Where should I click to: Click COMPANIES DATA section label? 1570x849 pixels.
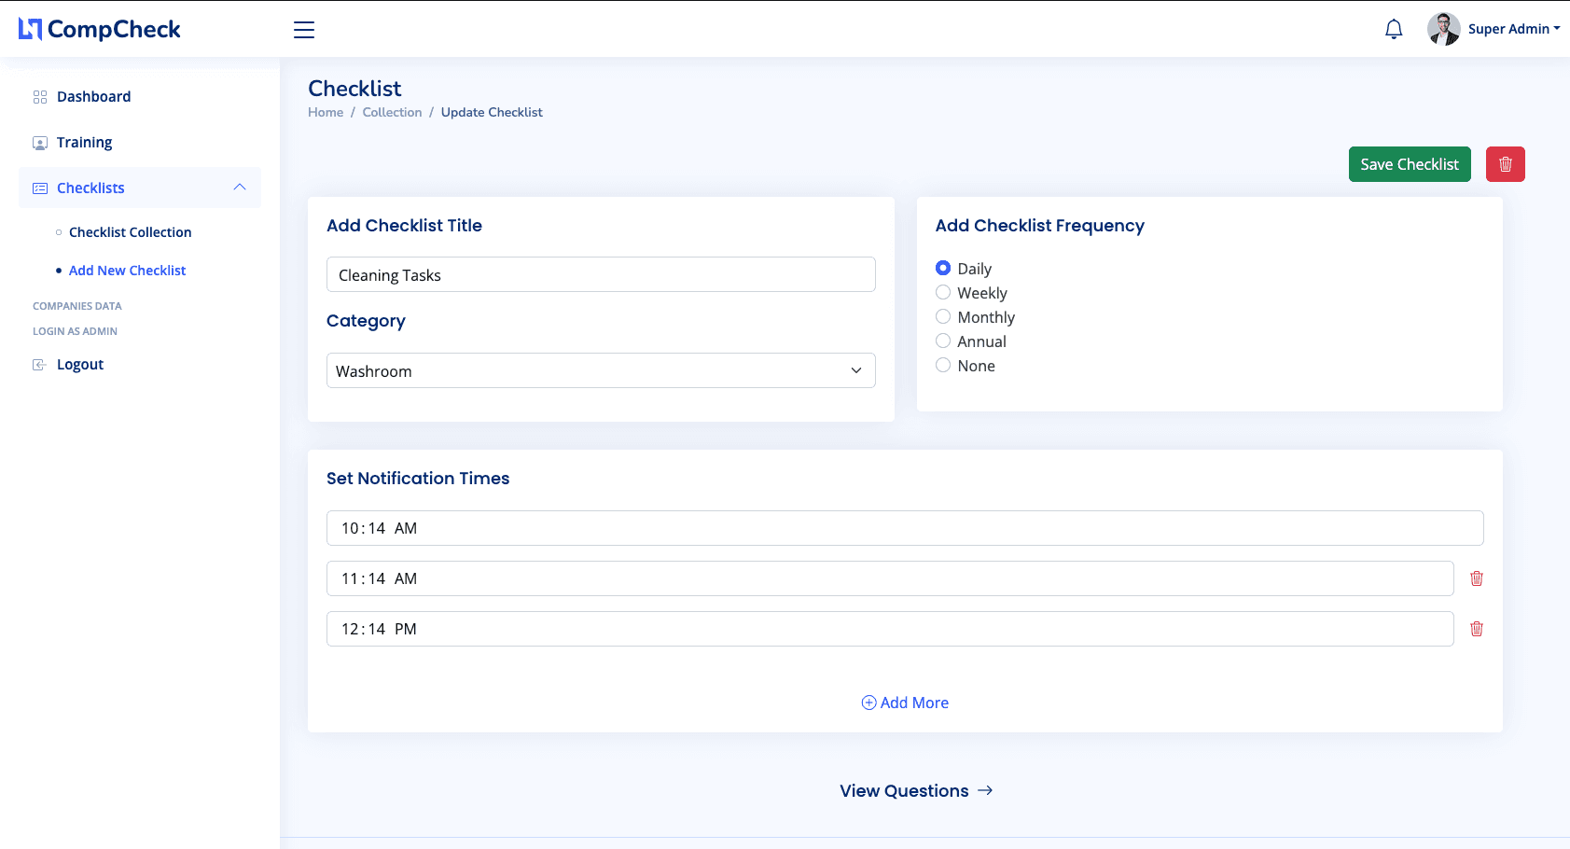pyautogui.click(x=77, y=306)
